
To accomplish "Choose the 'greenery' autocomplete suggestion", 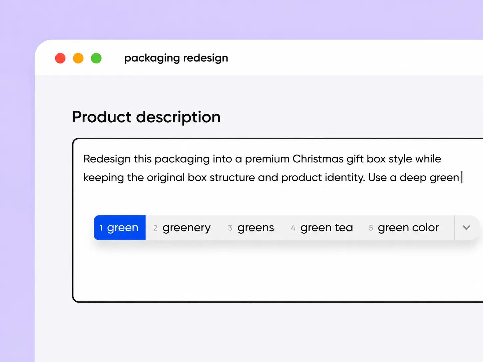I will (182, 228).
